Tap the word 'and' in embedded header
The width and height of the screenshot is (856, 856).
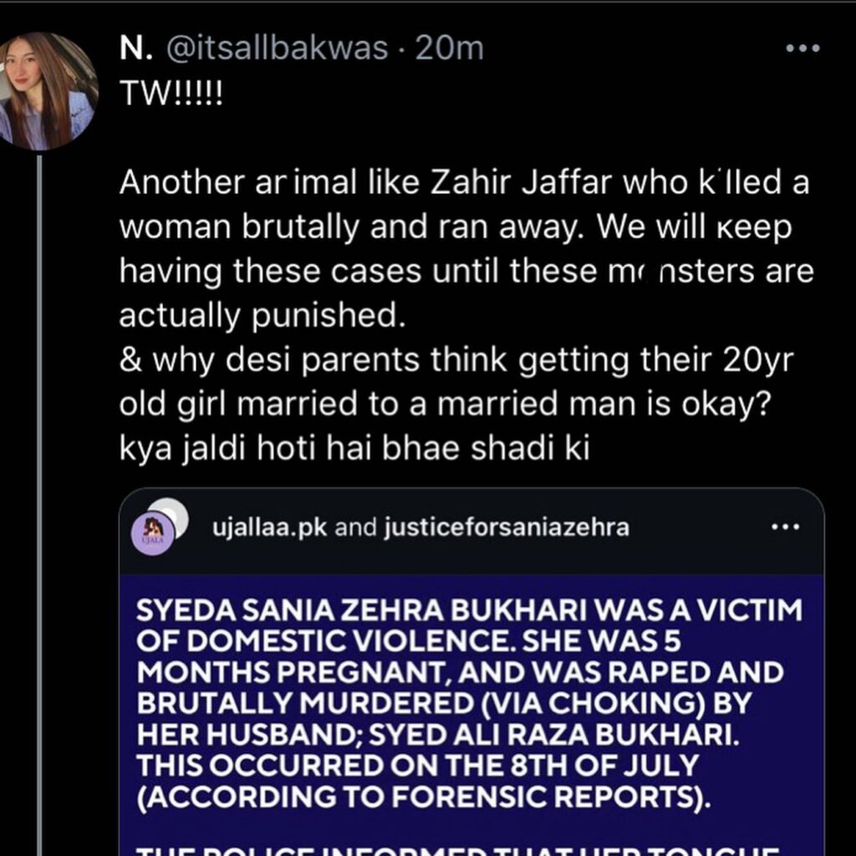[356, 528]
